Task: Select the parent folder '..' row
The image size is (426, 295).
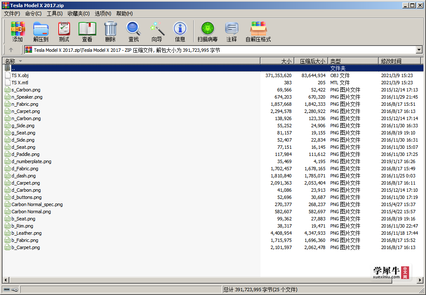Action: click(x=213, y=68)
